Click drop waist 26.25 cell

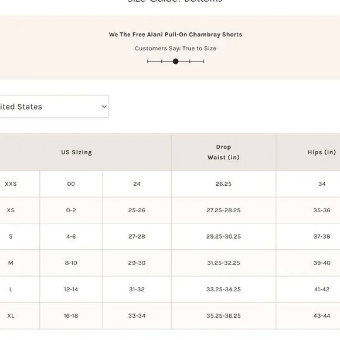tap(223, 184)
